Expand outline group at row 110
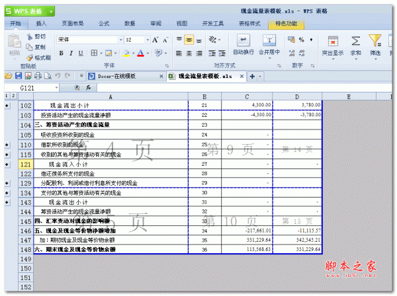Screen dimensions: 397x296 click(x=7, y=145)
